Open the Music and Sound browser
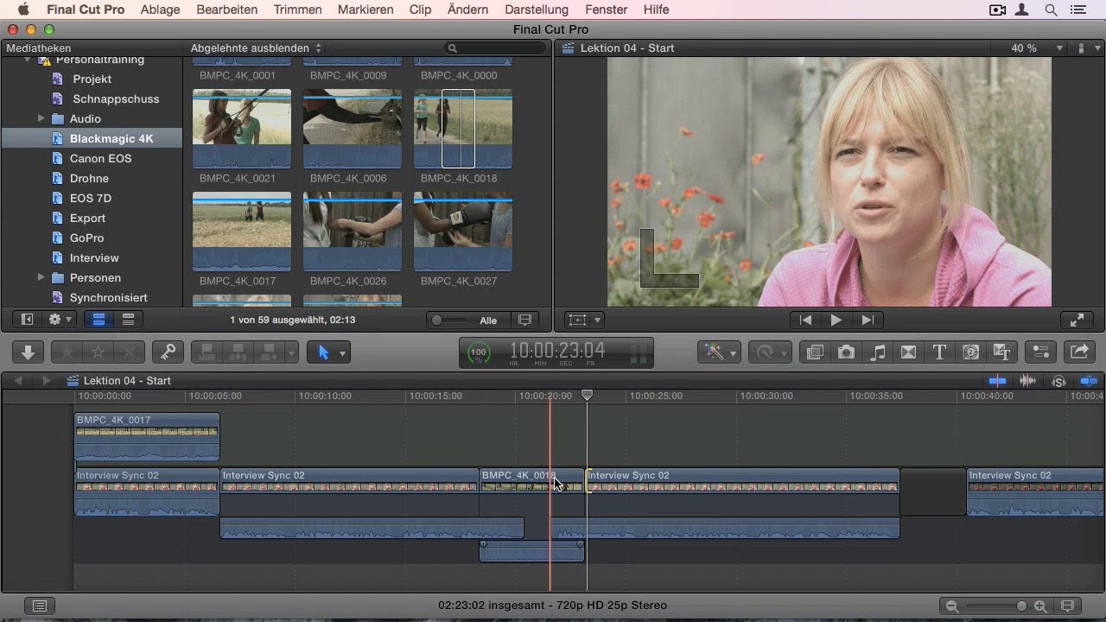The image size is (1106, 622). (877, 352)
